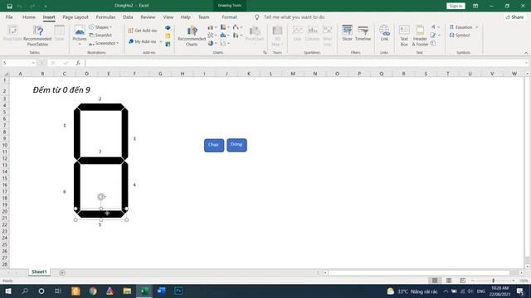The width and height of the screenshot is (531, 298).
Task: Switch to Page Break Preview
Action: (x=463, y=281)
